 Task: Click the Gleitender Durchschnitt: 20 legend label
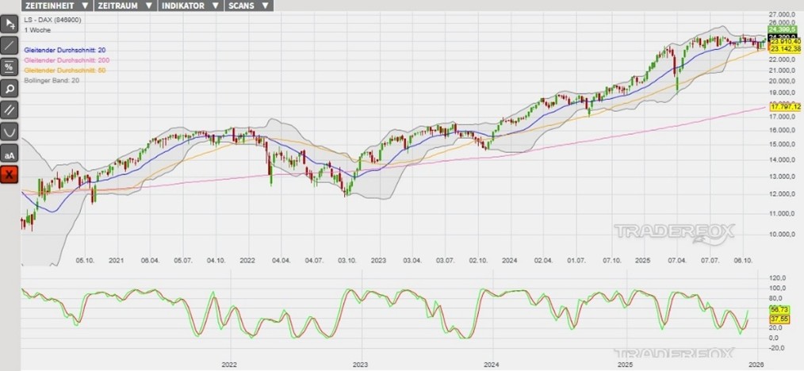pyautogui.click(x=63, y=50)
